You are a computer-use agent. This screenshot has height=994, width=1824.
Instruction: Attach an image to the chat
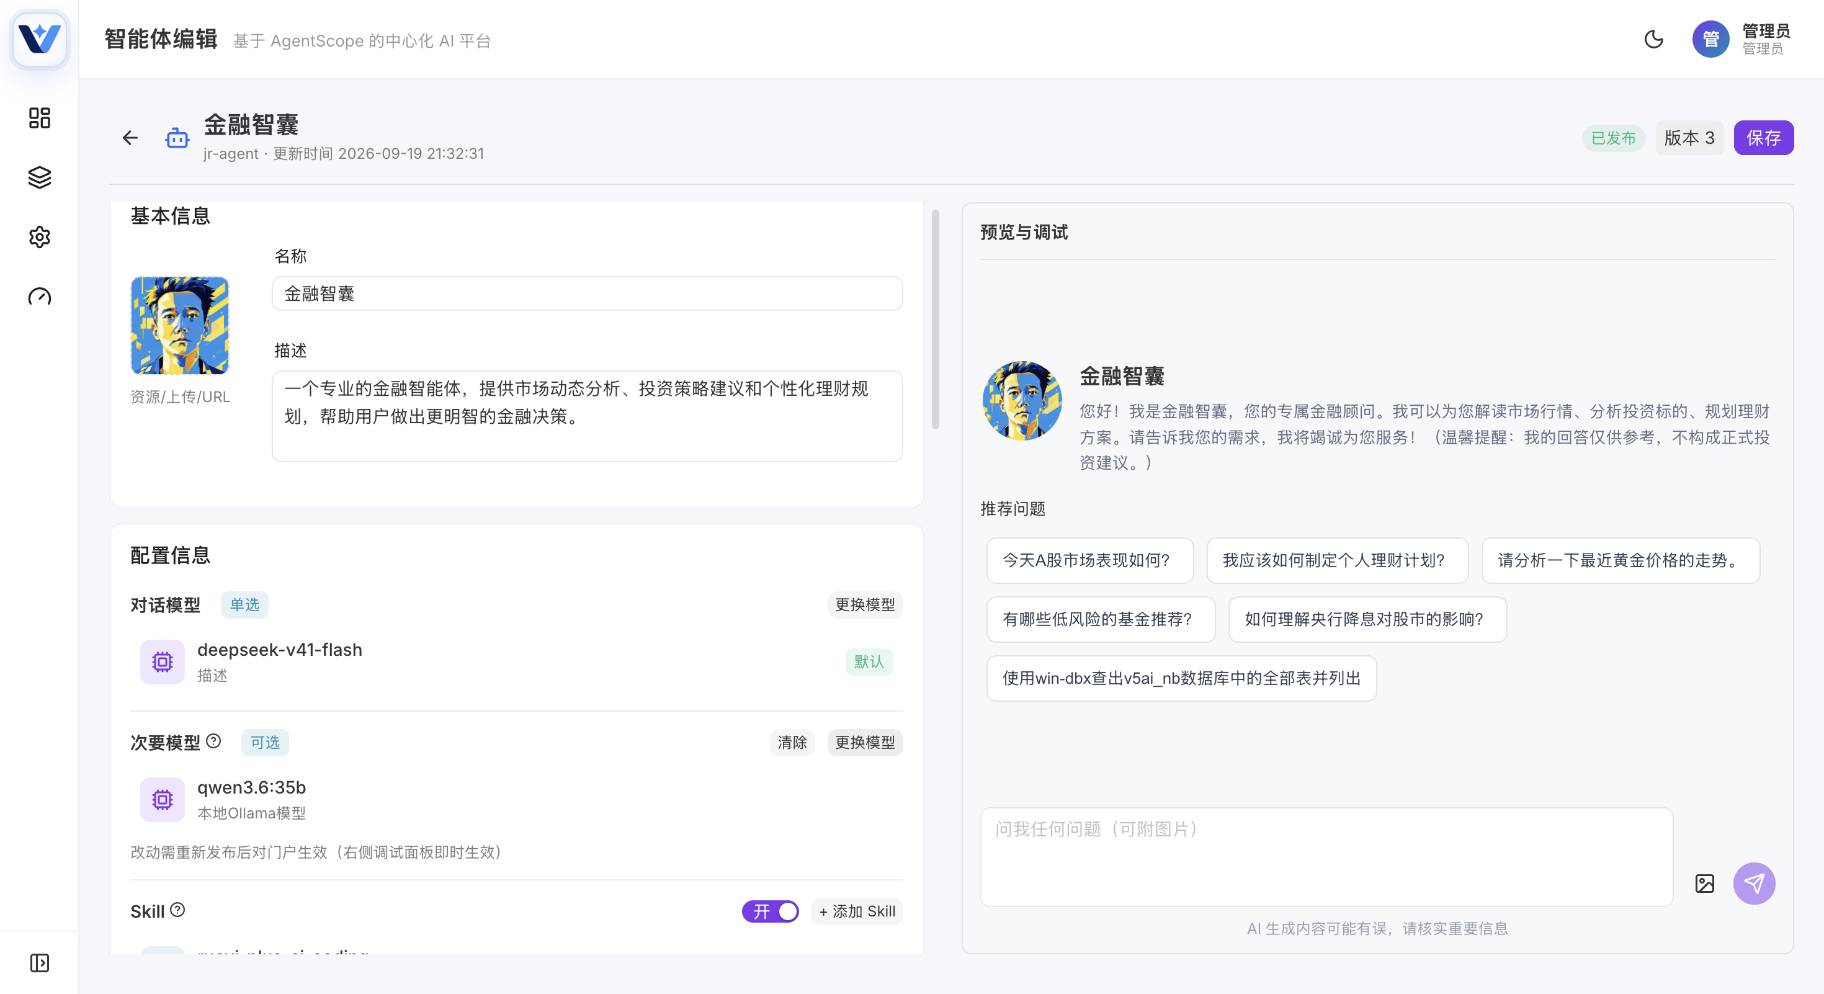pos(1704,883)
